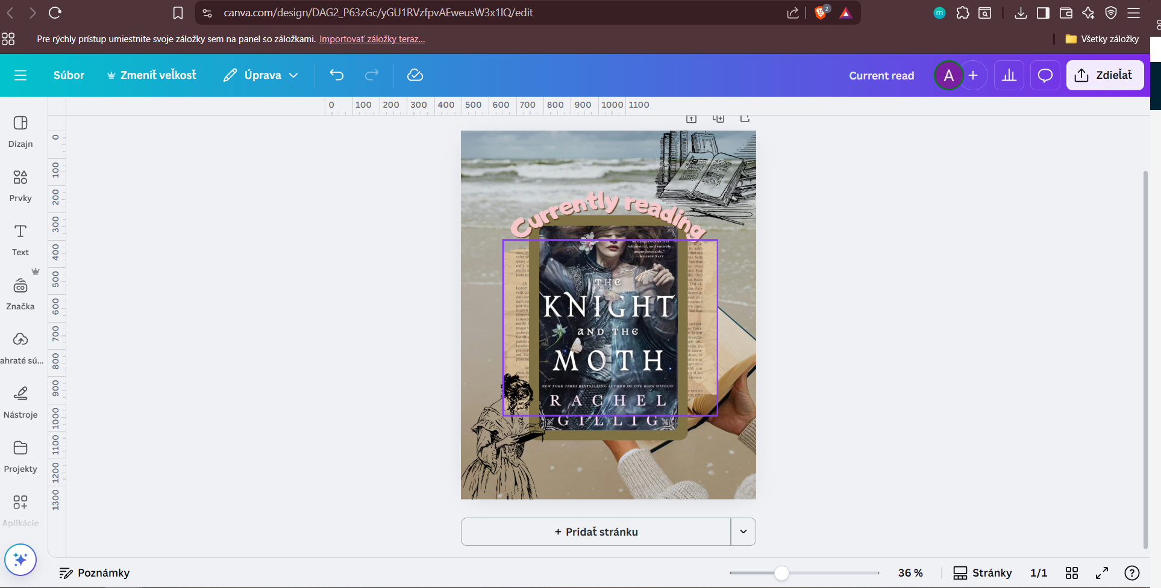Open Leo AI sparkle icon in browser toolbar
This screenshot has height=588, width=1161.
click(1088, 13)
